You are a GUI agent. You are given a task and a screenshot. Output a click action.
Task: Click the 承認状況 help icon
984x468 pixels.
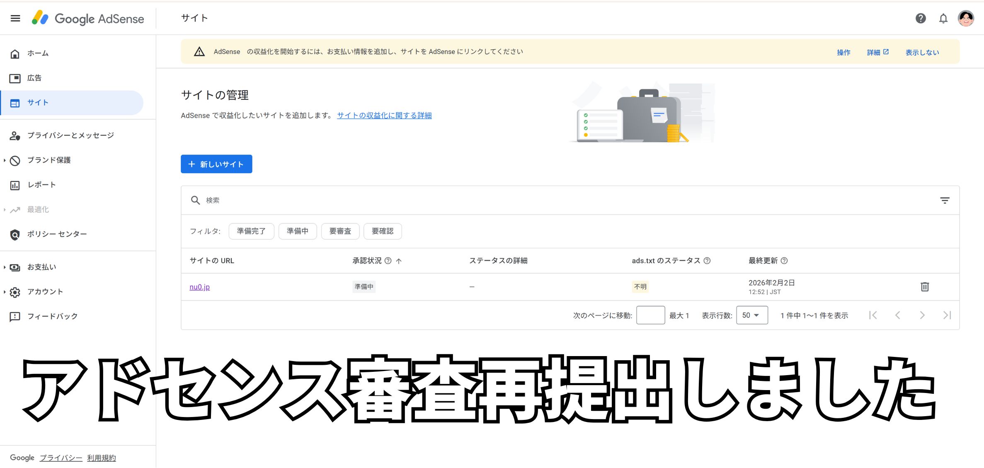[388, 261]
